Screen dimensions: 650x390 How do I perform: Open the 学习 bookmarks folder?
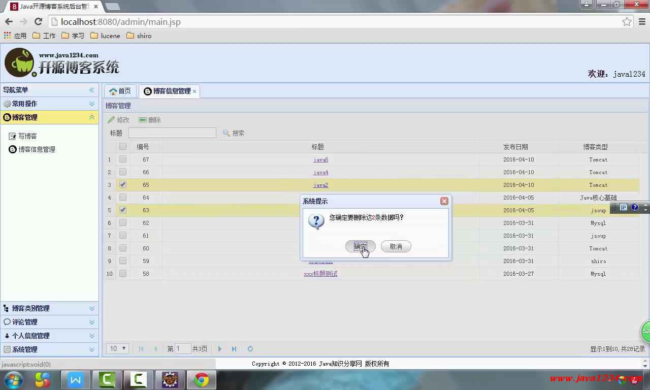pyautogui.click(x=73, y=36)
